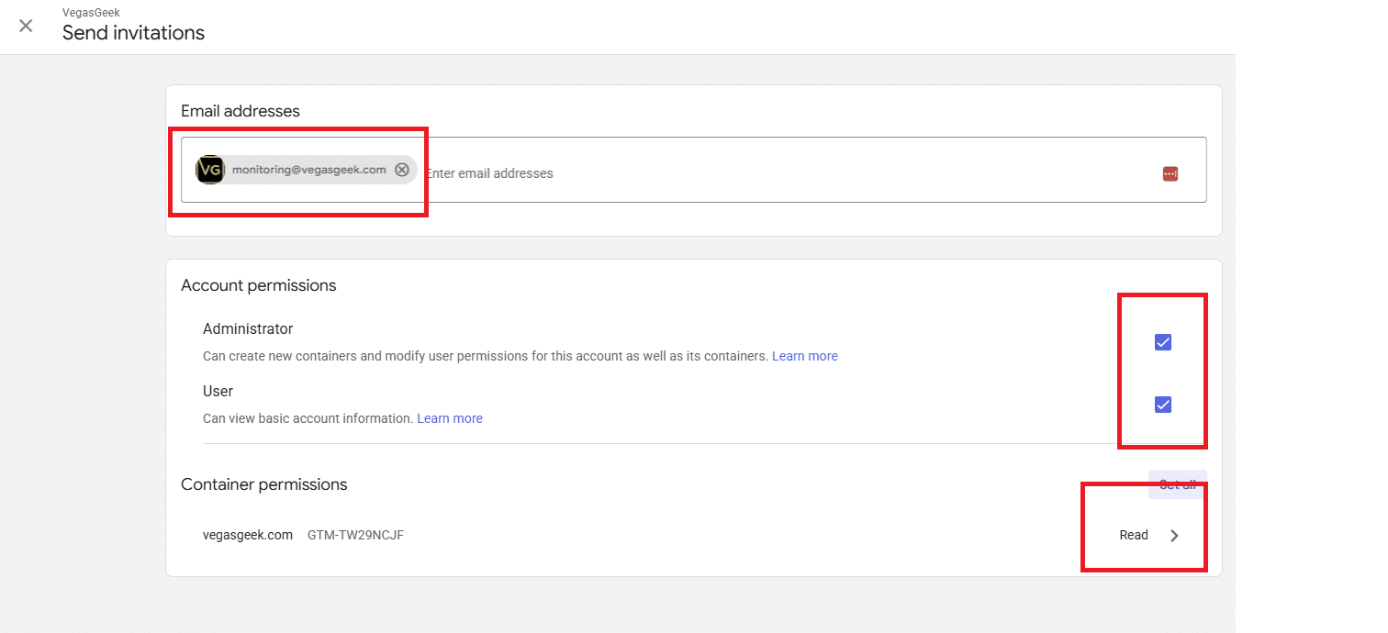Click the User role label
The image size is (1388, 633).
218,391
